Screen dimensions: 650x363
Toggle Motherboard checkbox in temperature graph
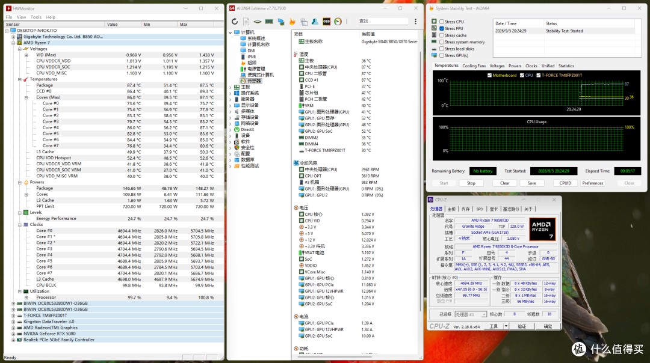tap(489, 75)
